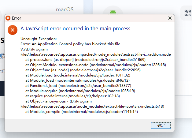Click the "Uncaught Exception:" line

coord(39,39)
